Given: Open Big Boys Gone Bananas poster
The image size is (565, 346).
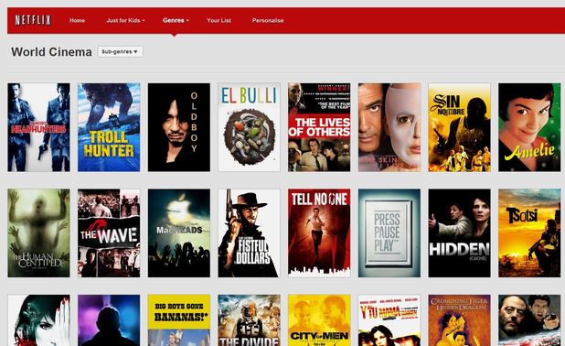Looking at the screenshot, I should (178, 320).
